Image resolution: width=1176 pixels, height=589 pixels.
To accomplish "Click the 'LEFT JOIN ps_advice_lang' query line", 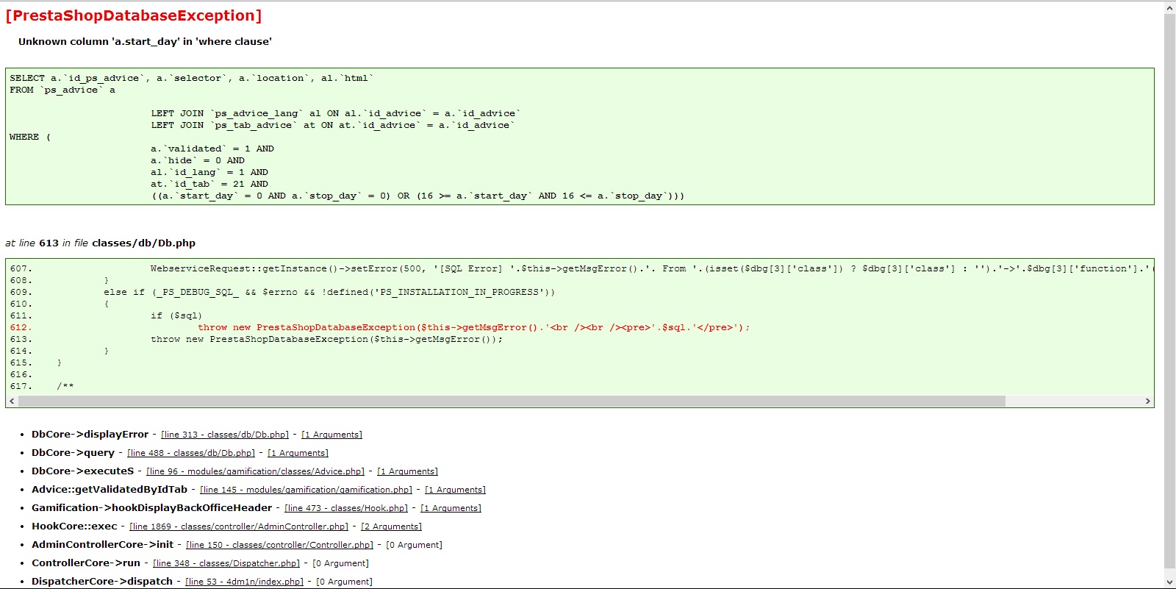I will [x=336, y=113].
